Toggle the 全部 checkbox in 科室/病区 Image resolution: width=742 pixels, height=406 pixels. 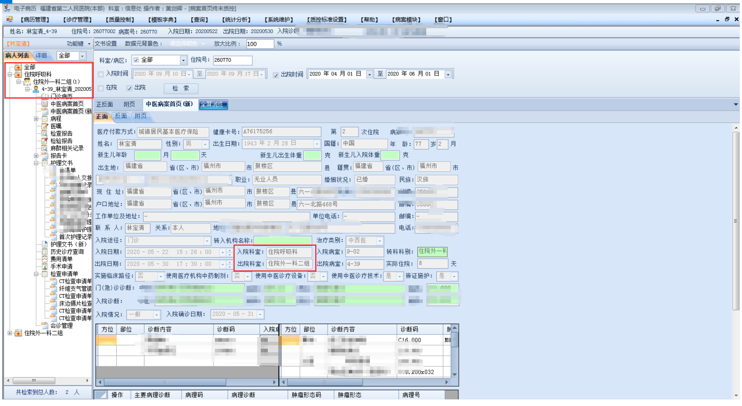(136, 60)
